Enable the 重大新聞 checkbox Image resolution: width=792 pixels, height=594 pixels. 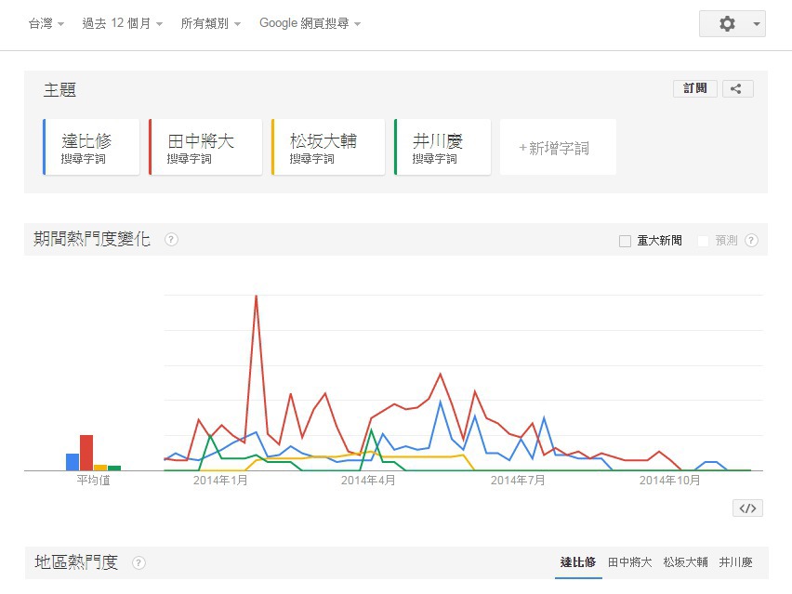(x=625, y=241)
